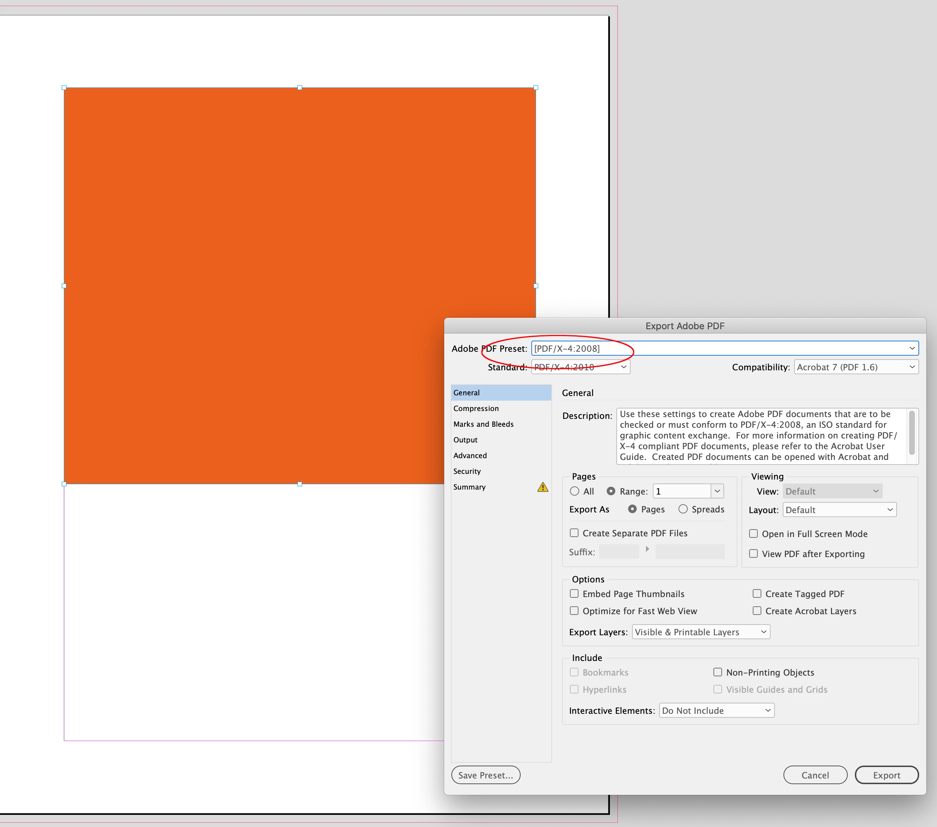Open the Compression settings section
Viewport: 937px width, 827px height.
tap(476, 409)
